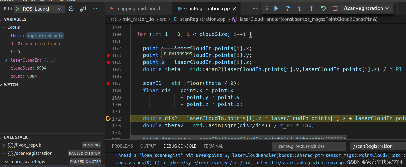Image resolution: width=406 pixels, height=167 pixels.
Task: Stop debugging with the red square
Action: coord(335,8)
